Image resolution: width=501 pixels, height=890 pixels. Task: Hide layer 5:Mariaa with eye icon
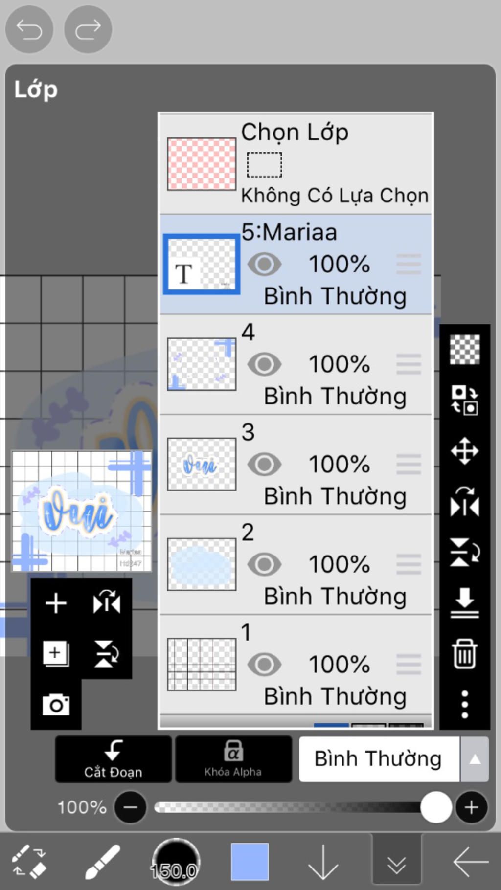[x=264, y=265]
